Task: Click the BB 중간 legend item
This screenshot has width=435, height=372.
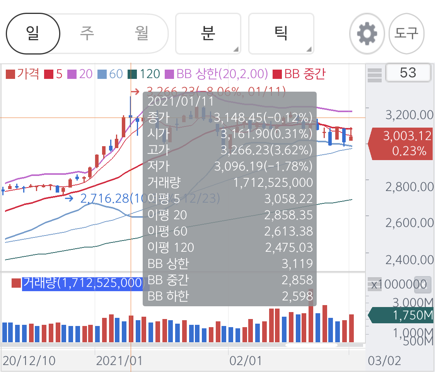Action: click(x=299, y=74)
